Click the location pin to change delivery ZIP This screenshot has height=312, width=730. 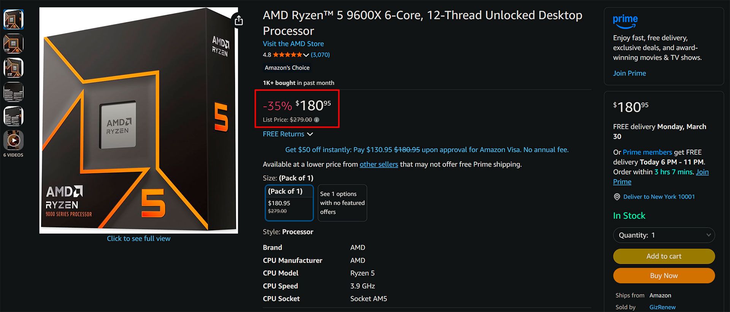pos(616,196)
